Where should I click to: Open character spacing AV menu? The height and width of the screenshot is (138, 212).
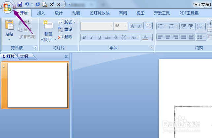(125, 37)
